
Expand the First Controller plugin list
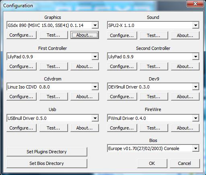95,56
